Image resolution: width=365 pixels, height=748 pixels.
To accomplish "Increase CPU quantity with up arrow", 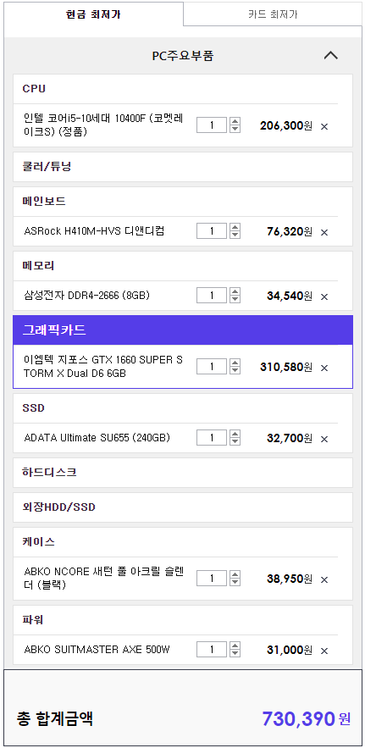I will click(x=235, y=122).
